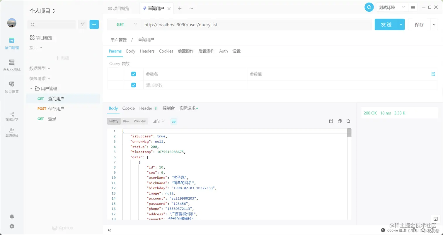Image resolution: width=443 pixels, height=235 pixels.
Task: Select the Preview view button
Action: tap(140, 121)
